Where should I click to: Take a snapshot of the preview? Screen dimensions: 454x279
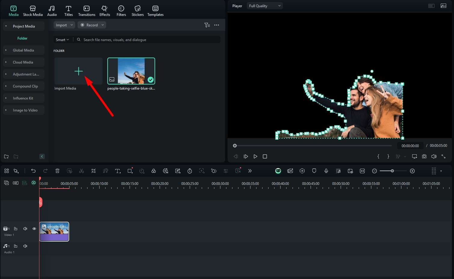pos(424,156)
